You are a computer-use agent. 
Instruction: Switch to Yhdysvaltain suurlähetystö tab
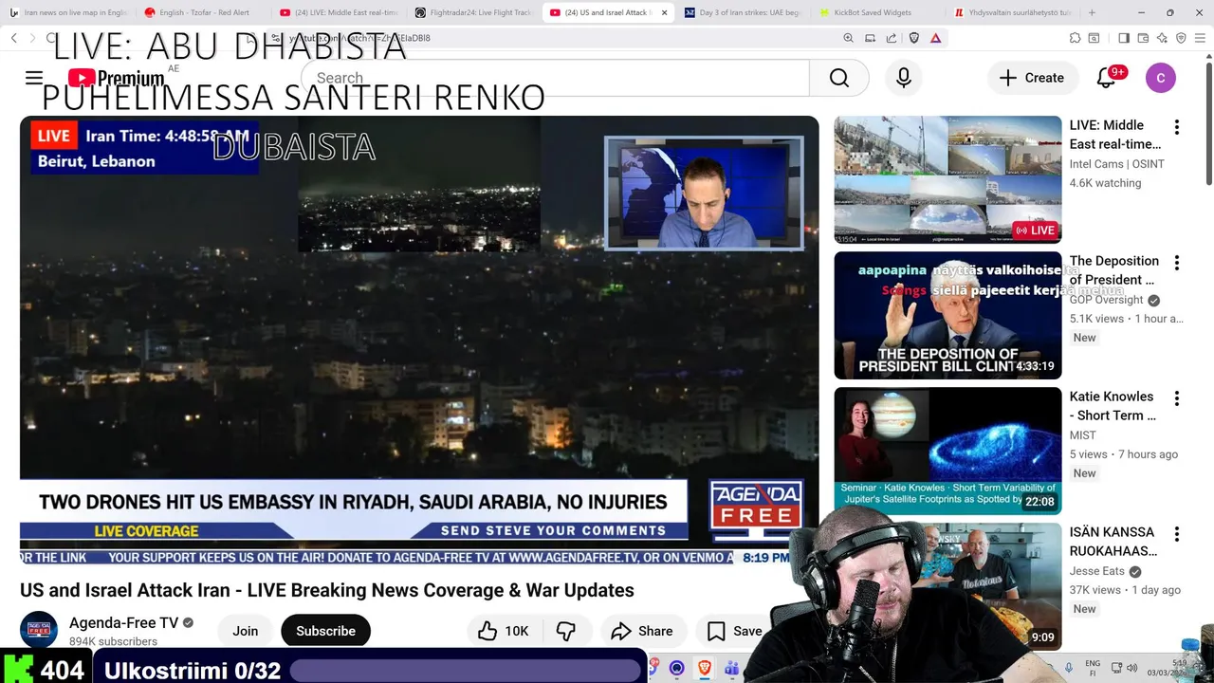pyautogui.click(x=1013, y=12)
